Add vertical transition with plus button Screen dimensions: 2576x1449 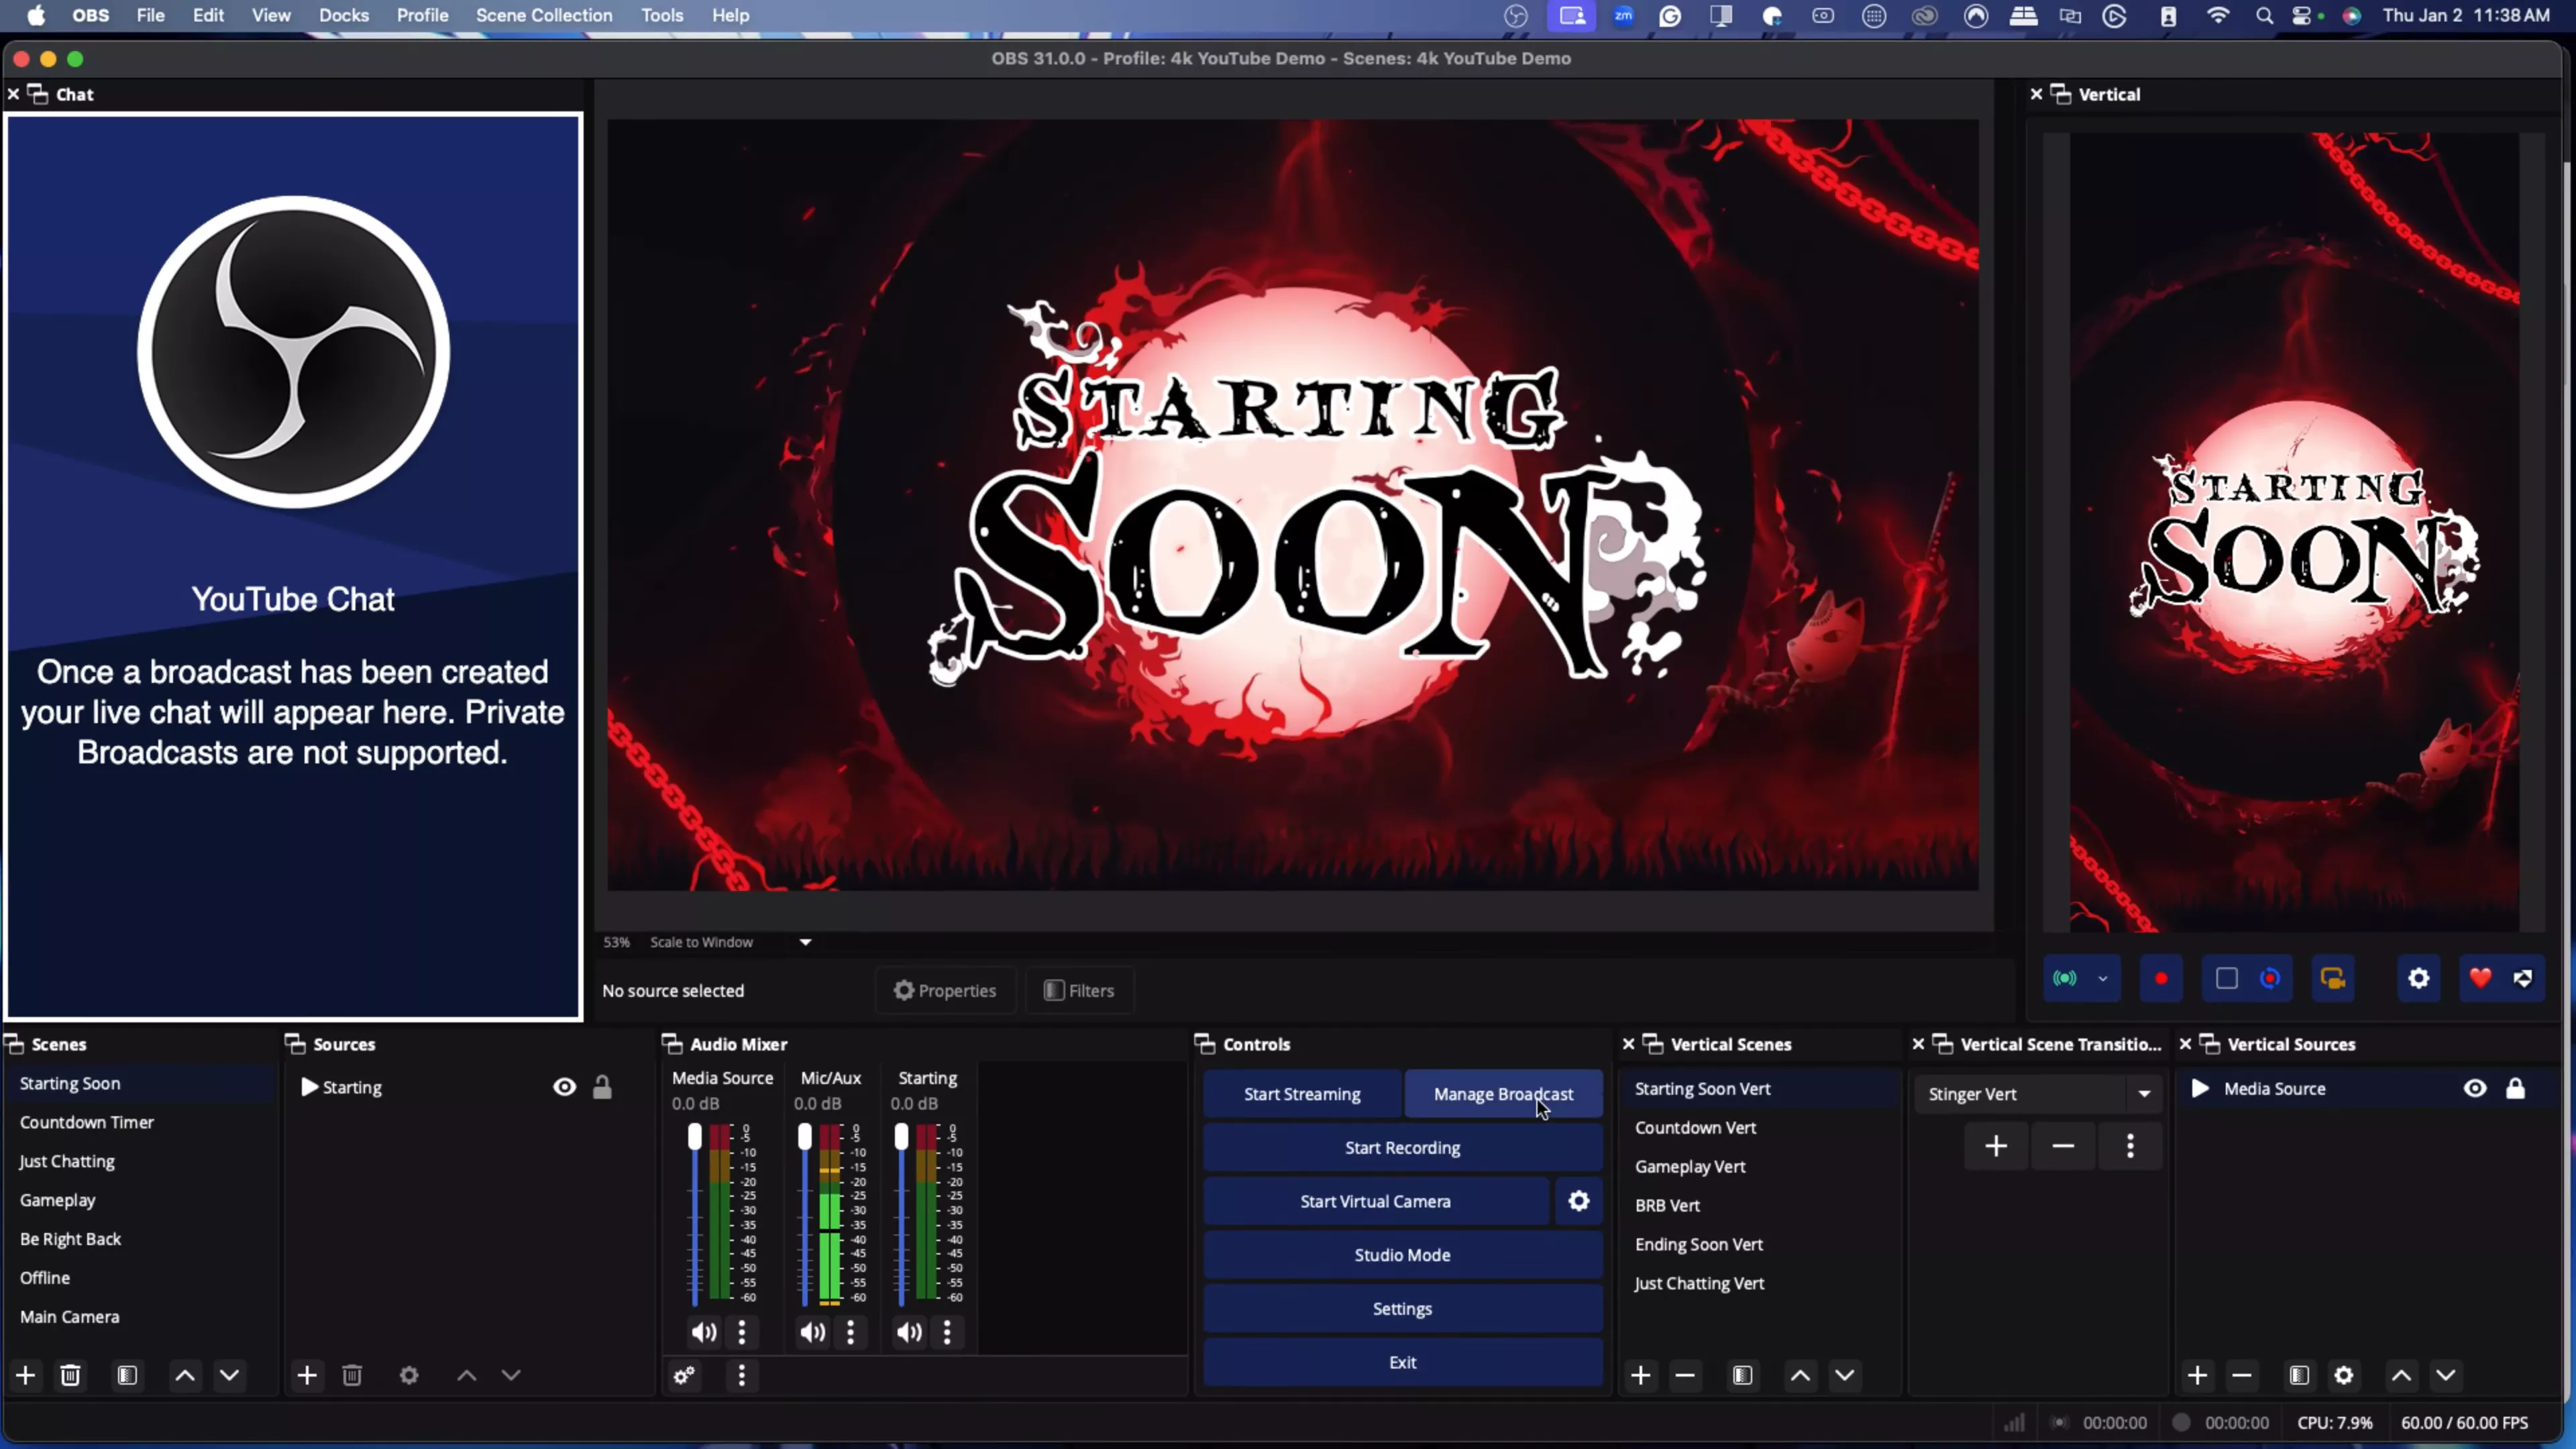coord(1996,1145)
